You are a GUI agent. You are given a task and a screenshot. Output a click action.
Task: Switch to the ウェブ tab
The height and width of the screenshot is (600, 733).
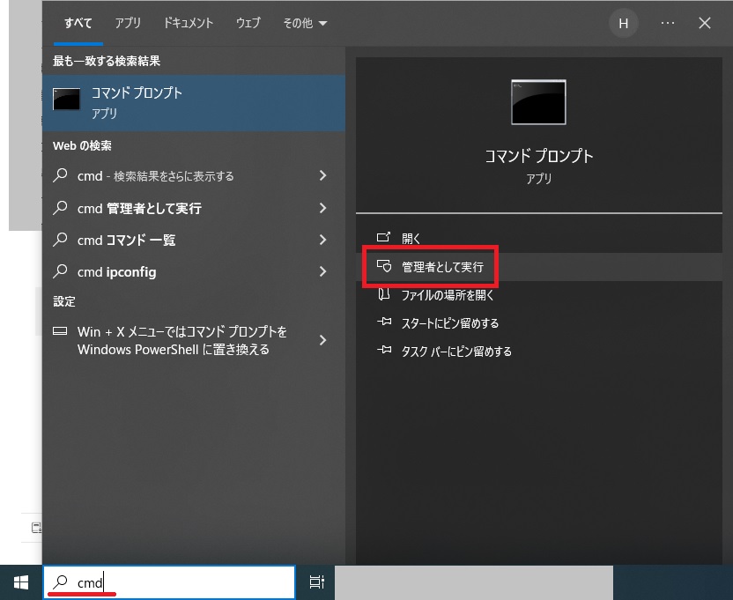pos(248,24)
